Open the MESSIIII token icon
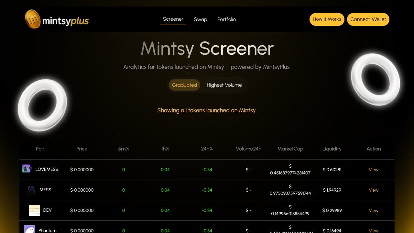This screenshot has width=414, height=233. (x=31, y=190)
